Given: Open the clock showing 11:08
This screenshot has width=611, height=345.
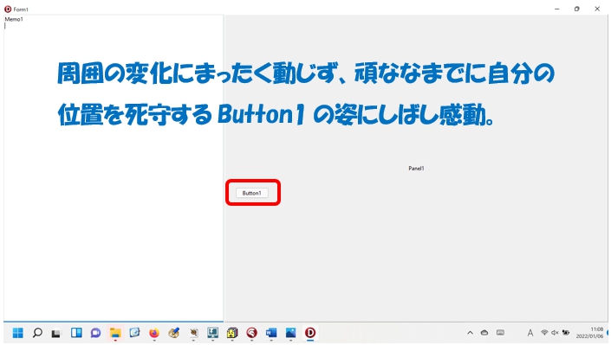Looking at the screenshot, I should click(x=590, y=333).
